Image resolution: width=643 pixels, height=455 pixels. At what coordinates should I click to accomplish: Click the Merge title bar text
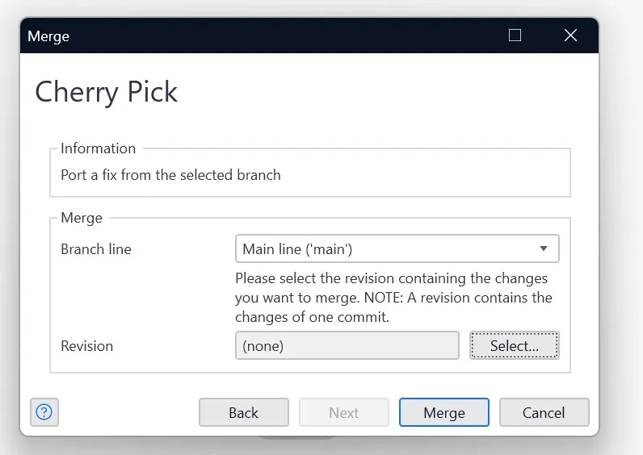click(x=48, y=36)
